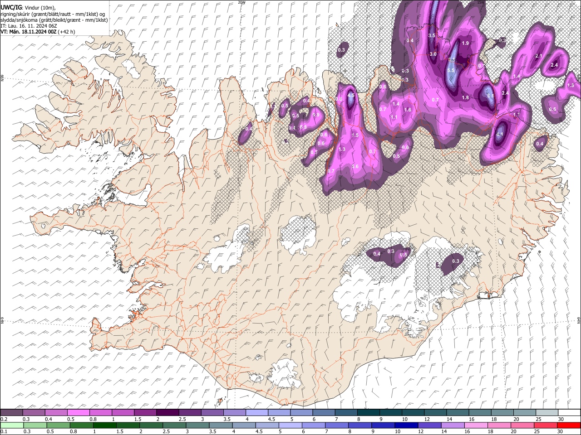Click the 'UWC/IG: Vindur (10m)' title line
This screenshot has width=581, height=435.
point(27,8)
